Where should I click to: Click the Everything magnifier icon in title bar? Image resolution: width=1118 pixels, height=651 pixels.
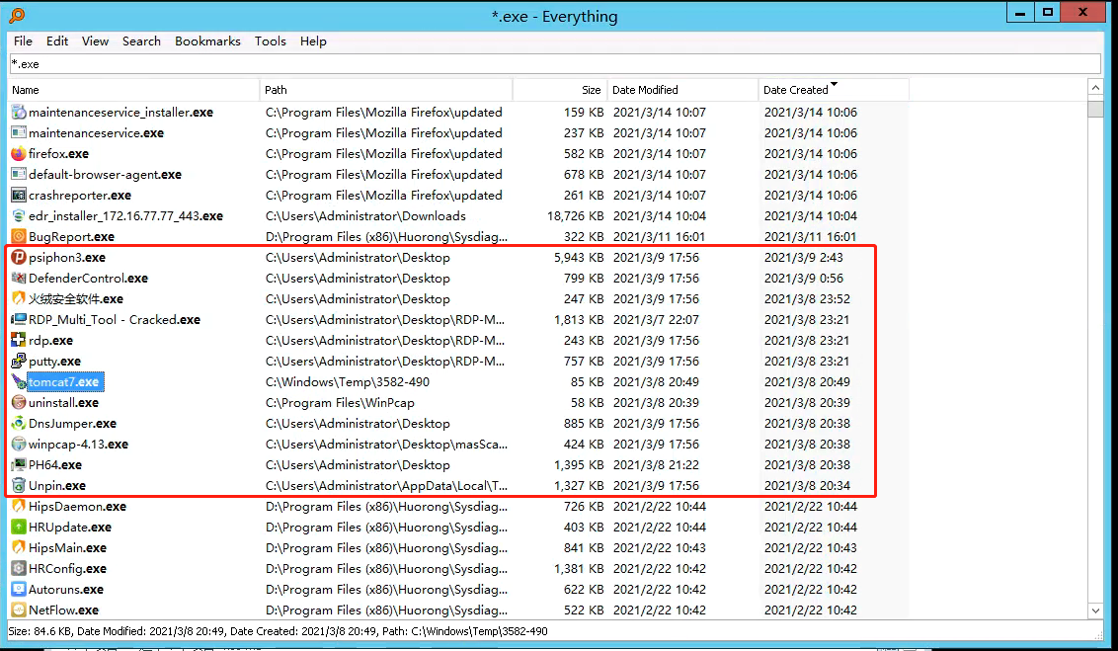(x=17, y=16)
